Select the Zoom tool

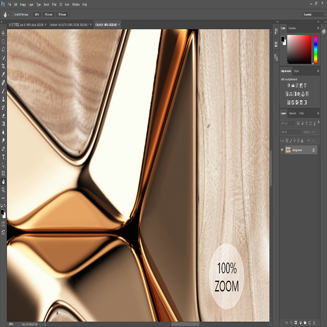3,190
